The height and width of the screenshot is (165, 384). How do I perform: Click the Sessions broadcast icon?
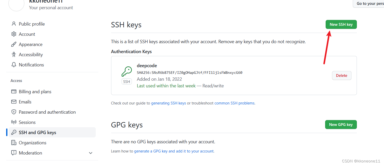[x=14, y=122]
